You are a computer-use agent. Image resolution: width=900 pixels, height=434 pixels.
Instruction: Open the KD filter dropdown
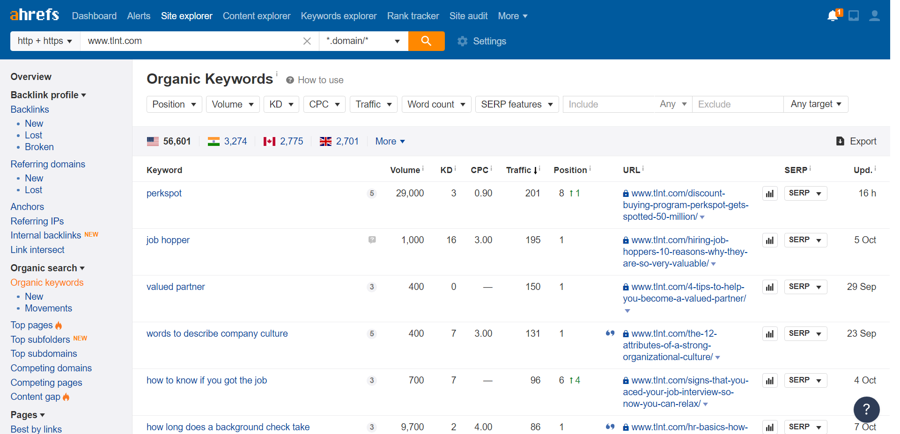[x=281, y=104]
